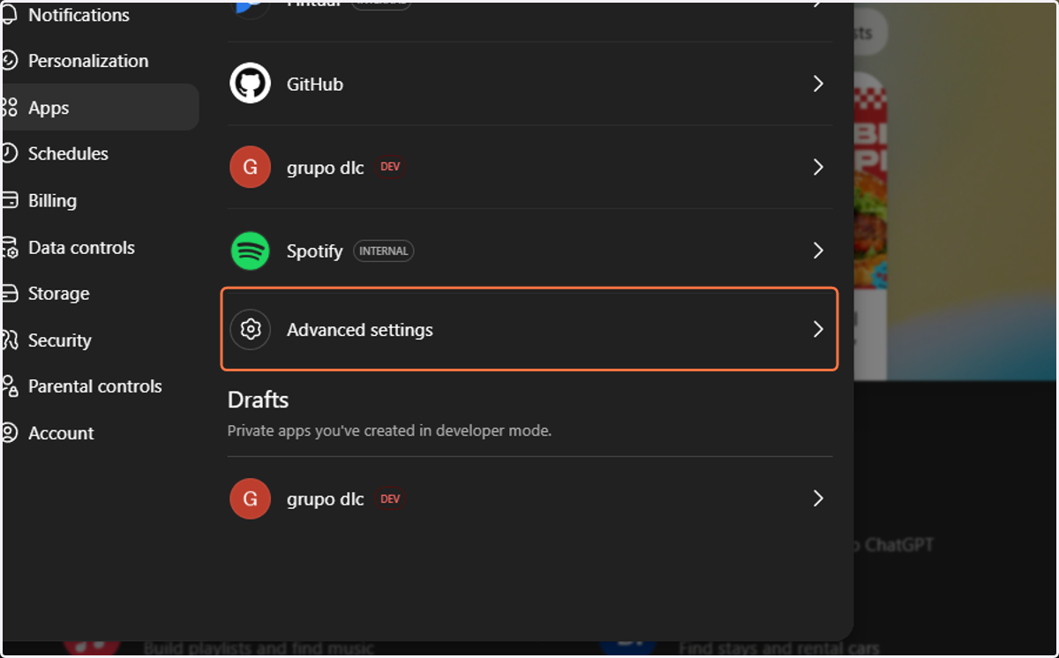Click the Security key icon
Image resolution: width=1059 pixels, height=658 pixels.
[9, 340]
